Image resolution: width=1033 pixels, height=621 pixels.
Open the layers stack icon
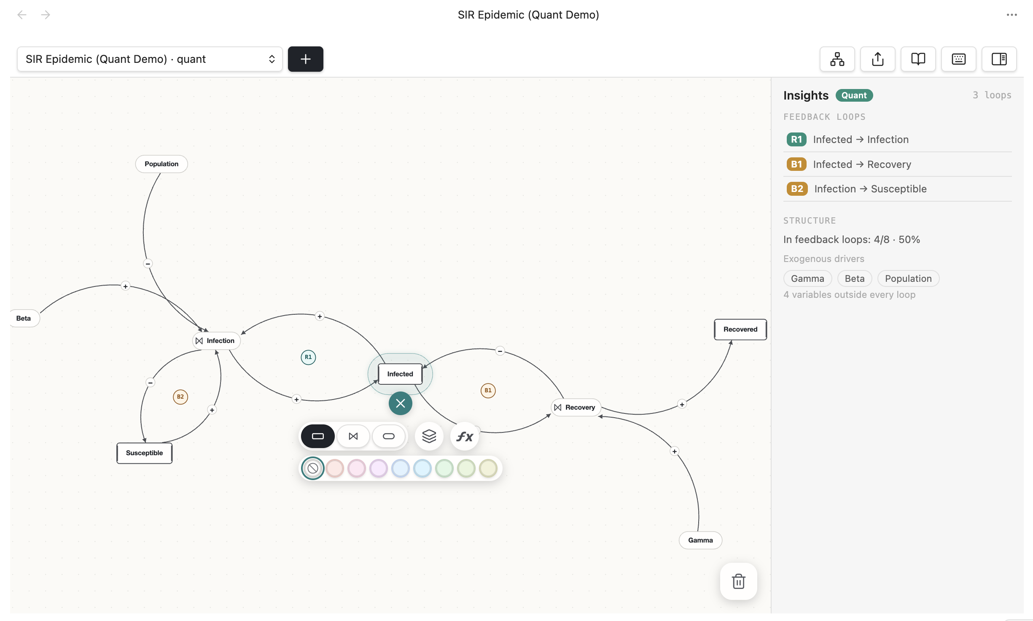429,436
